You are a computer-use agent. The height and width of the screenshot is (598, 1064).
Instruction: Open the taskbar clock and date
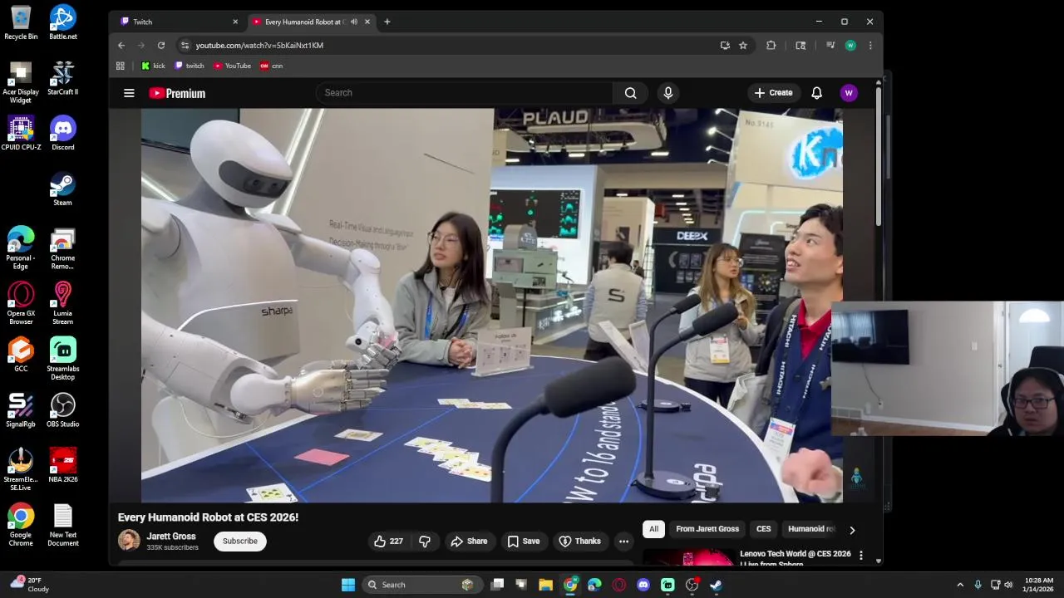click(x=1038, y=585)
